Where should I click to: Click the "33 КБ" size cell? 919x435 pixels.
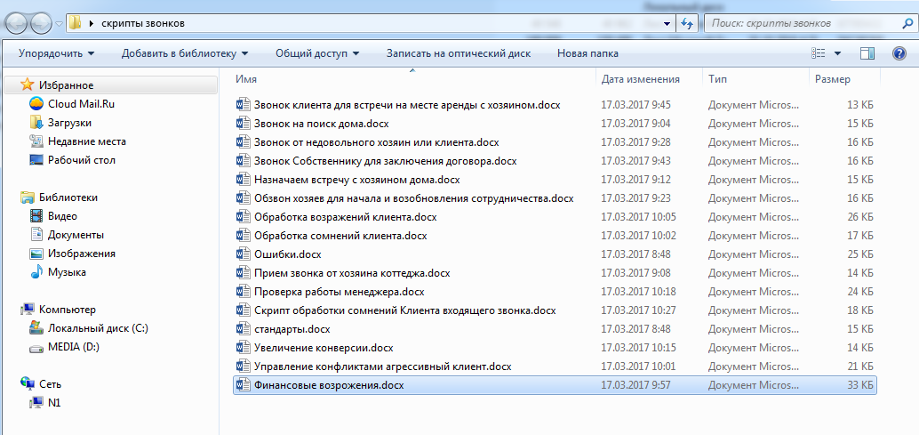point(860,385)
